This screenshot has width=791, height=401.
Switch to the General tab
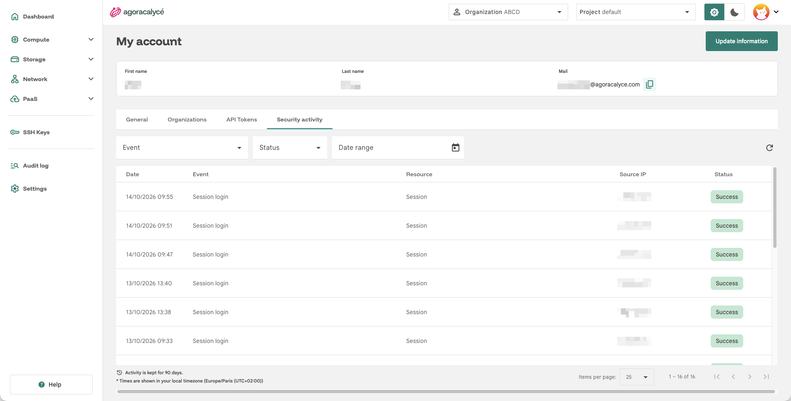137,119
